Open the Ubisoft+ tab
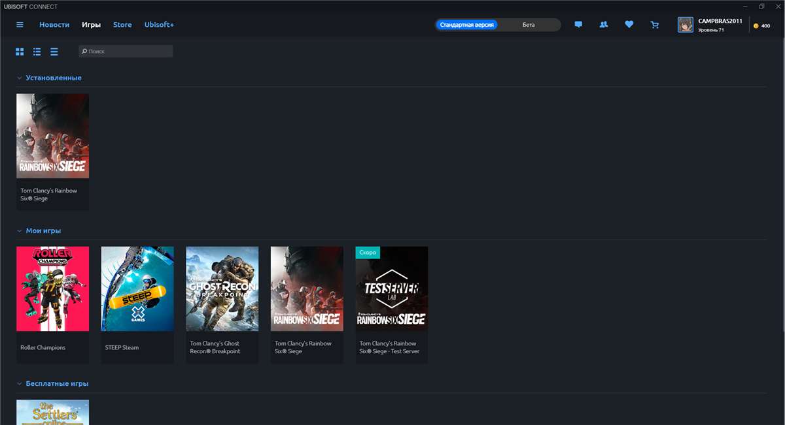Screen dimensions: 785x425 point(159,25)
